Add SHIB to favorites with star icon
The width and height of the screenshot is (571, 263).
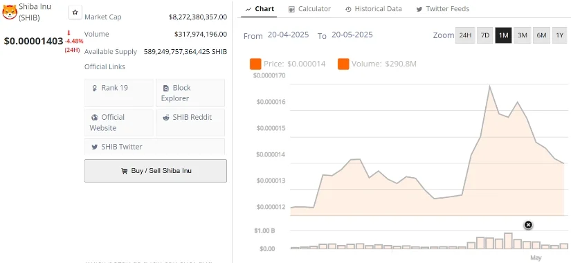pos(75,12)
